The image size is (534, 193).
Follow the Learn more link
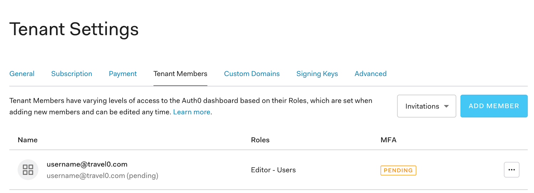click(x=192, y=112)
